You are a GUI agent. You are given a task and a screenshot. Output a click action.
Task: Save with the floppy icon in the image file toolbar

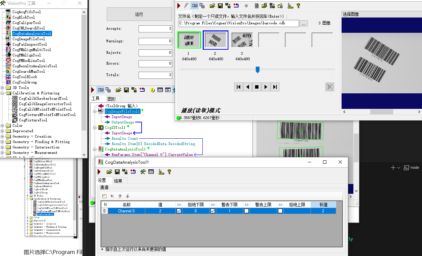point(220,6)
